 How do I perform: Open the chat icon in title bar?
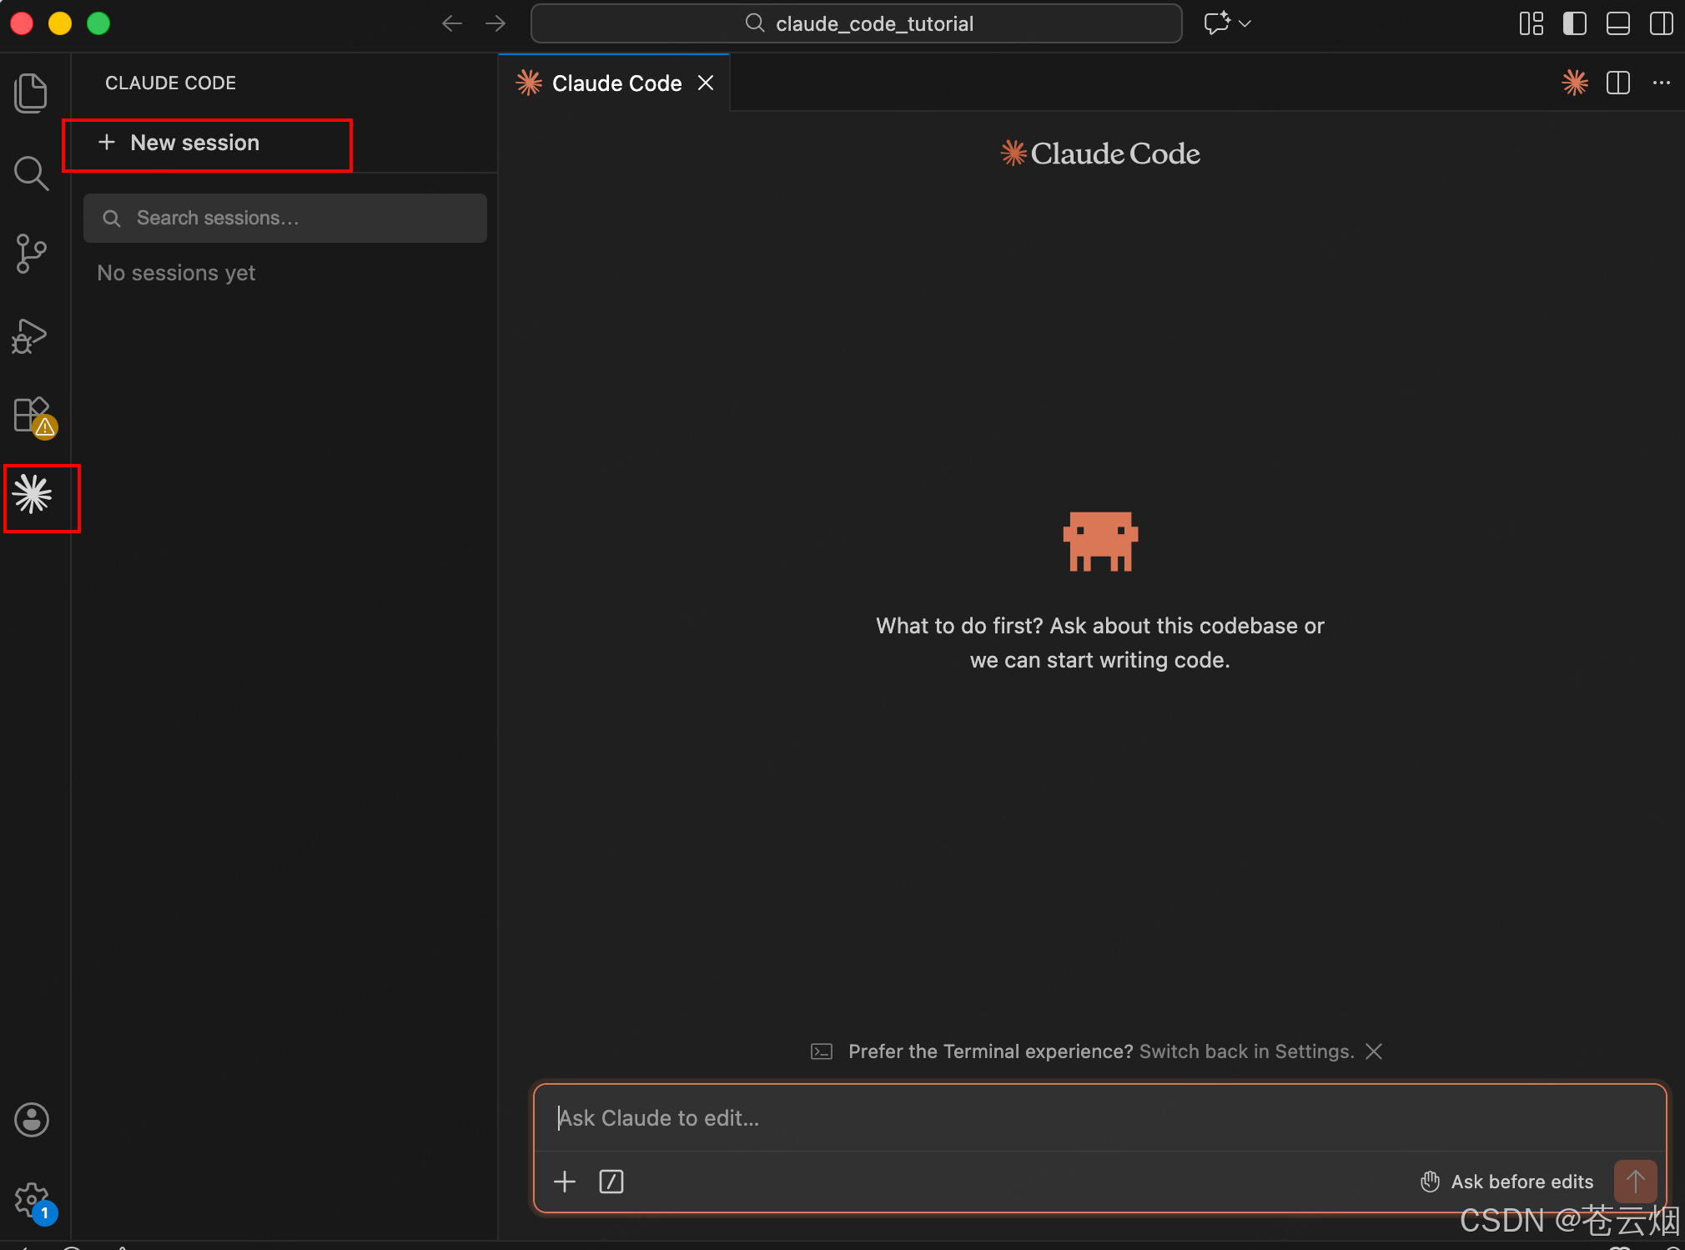(1217, 23)
